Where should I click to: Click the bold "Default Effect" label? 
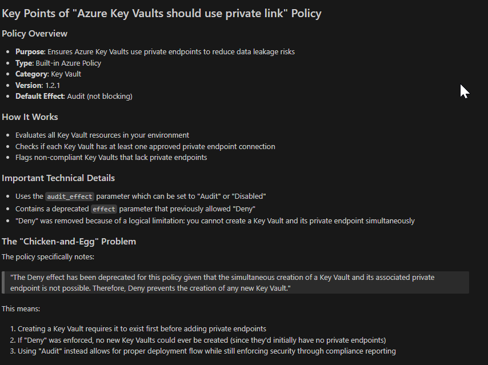pyautogui.click(x=39, y=97)
